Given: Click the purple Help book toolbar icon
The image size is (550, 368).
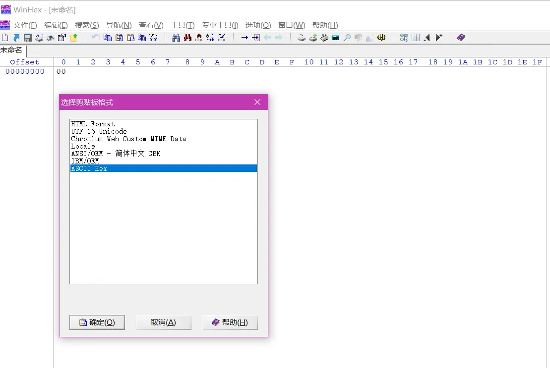Looking at the screenshot, I should tap(461, 38).
